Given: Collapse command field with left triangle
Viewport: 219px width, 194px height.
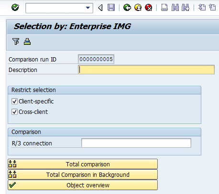Looking at the screenshot, I should pyautogui.click(x=100, y=8).
